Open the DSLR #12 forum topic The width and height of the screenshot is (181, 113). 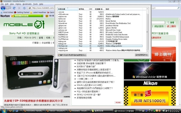(x=89, y=85)
